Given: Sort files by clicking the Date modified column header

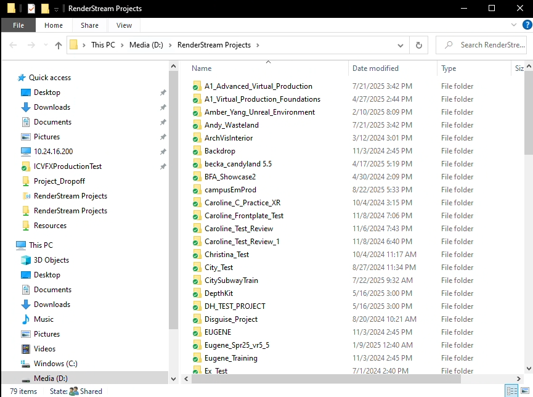Looking at the screenshot, I should [x=374, y=68].
